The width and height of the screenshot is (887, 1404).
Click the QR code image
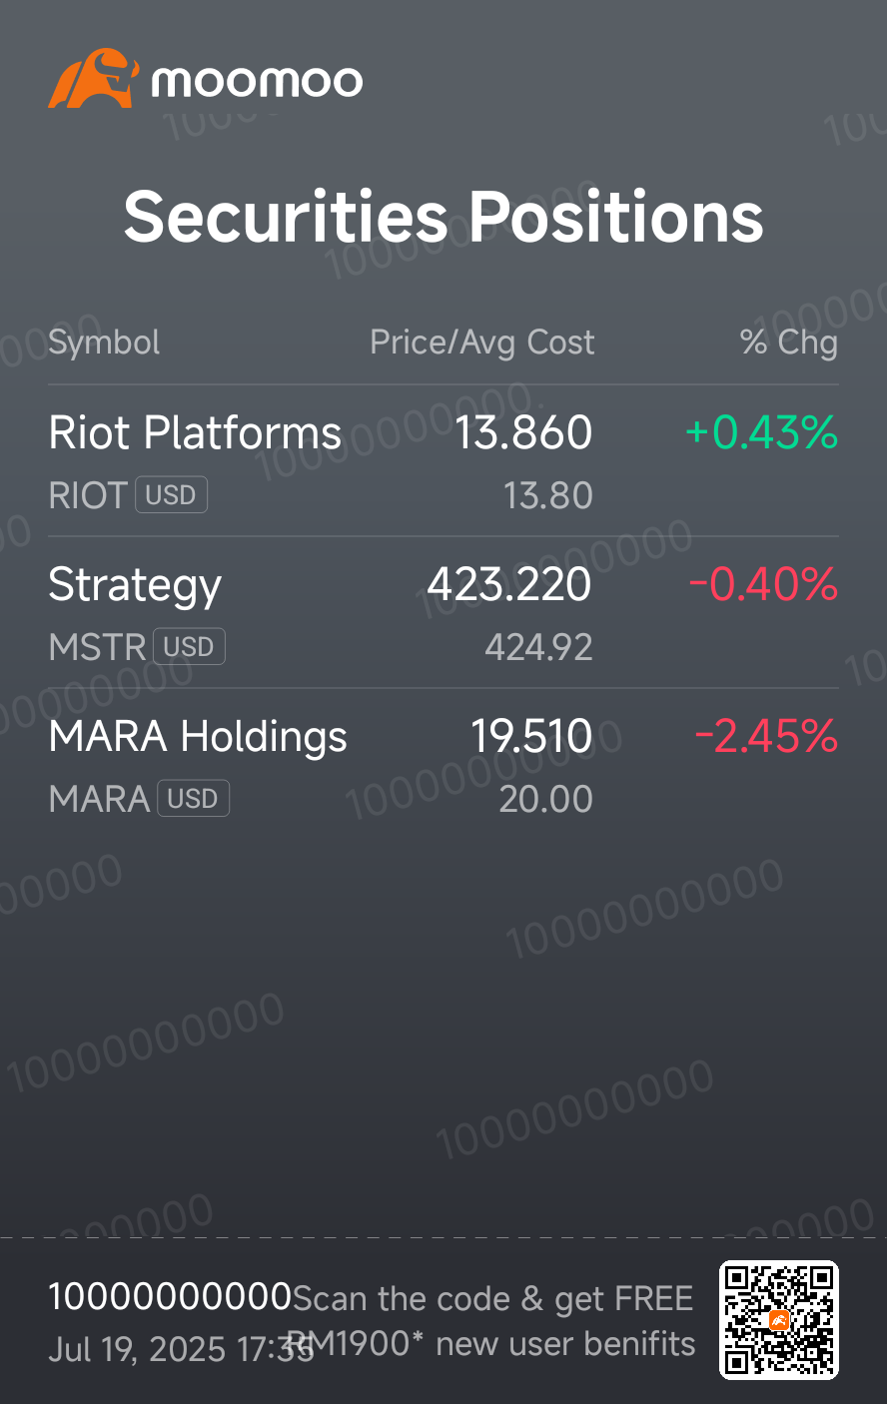point(779,1320)
